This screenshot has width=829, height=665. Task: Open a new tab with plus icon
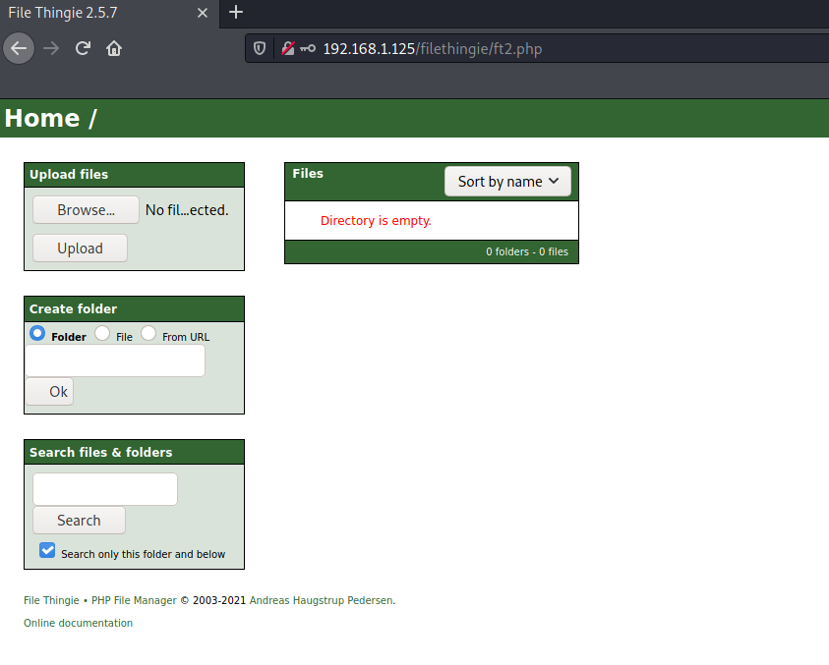235,13
